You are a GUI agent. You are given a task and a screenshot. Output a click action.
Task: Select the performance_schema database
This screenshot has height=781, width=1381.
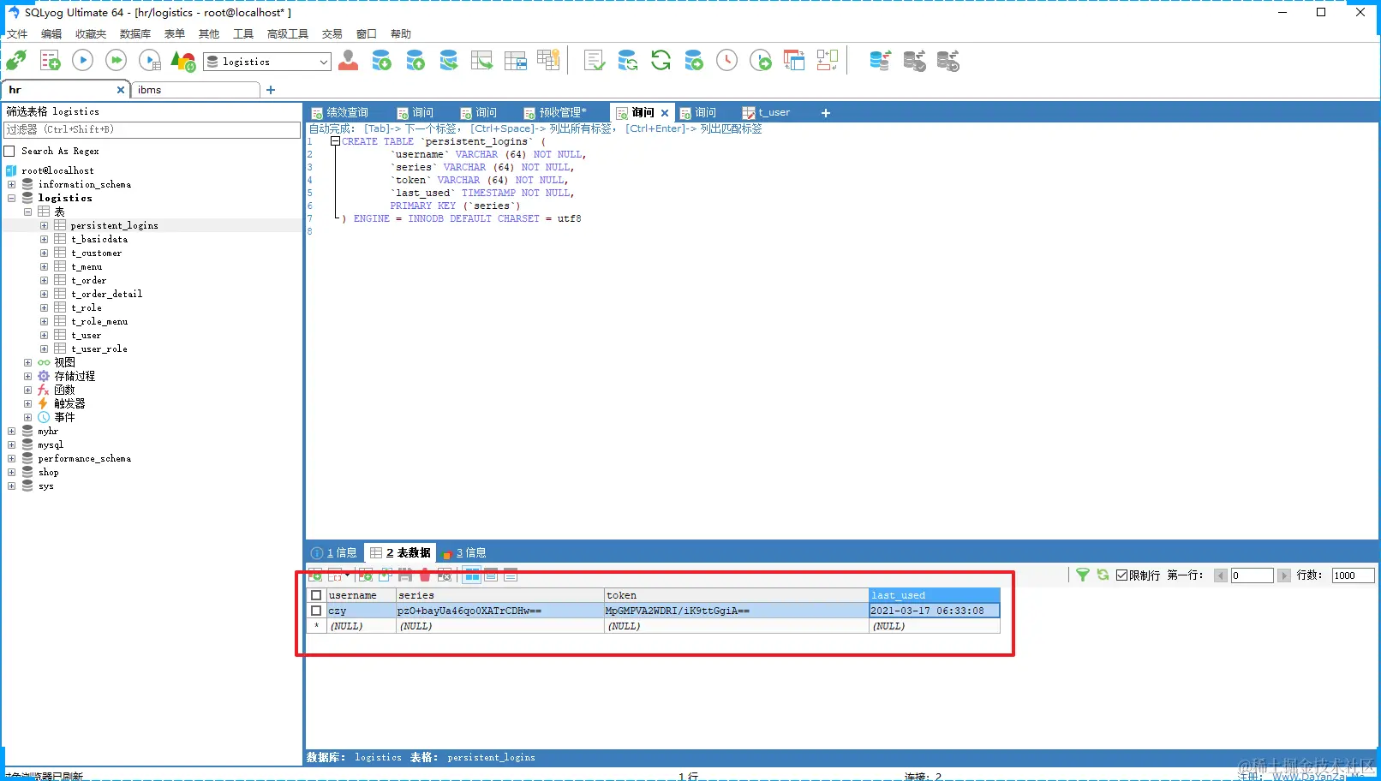(85, 458)
